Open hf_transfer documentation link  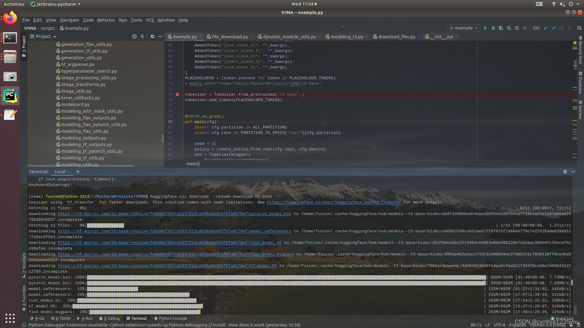point(334,202)
